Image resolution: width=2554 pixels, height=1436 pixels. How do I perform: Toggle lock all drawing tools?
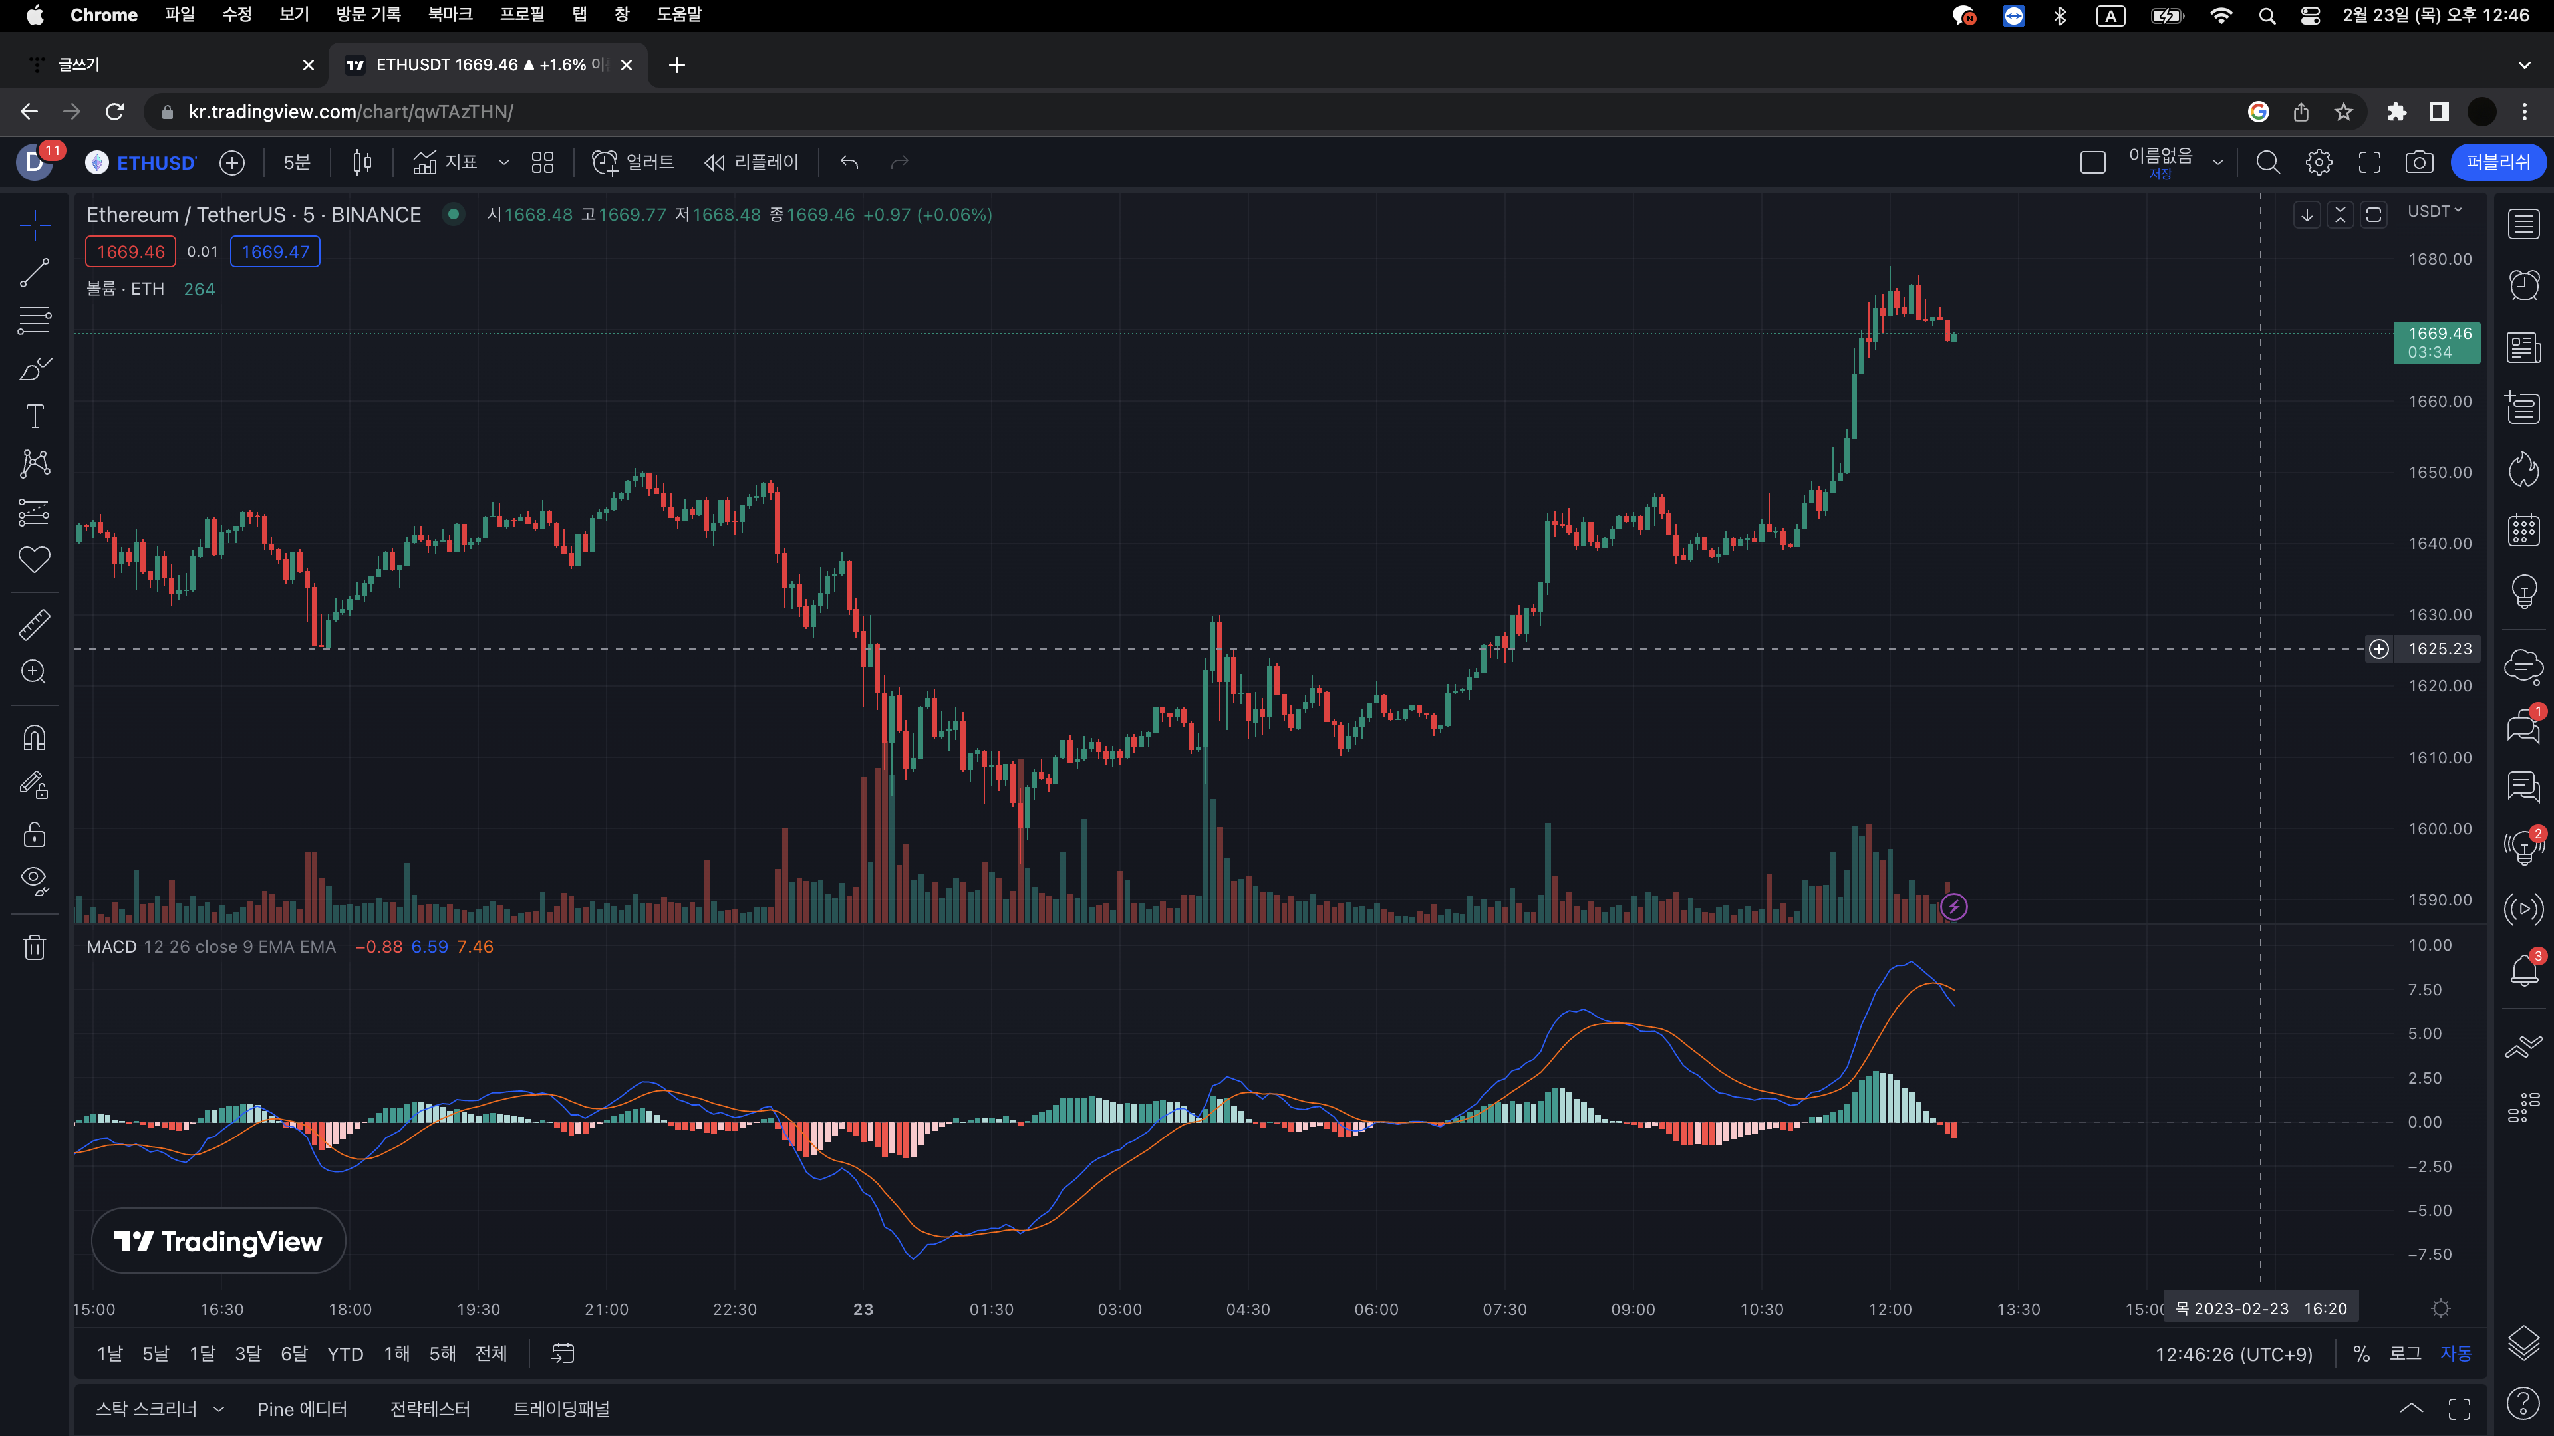pos(35,834)
